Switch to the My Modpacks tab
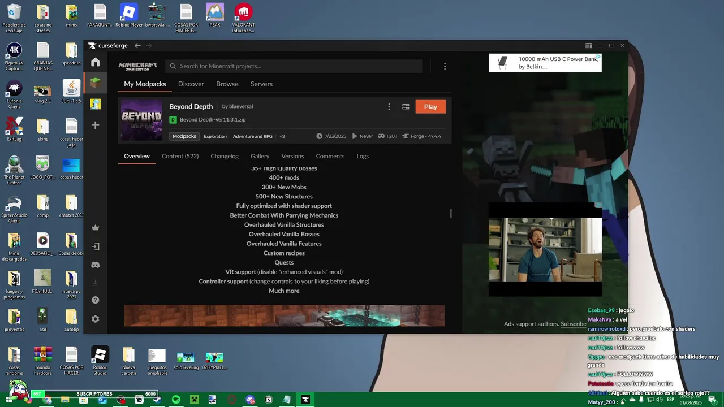 (x=145, y=84)
